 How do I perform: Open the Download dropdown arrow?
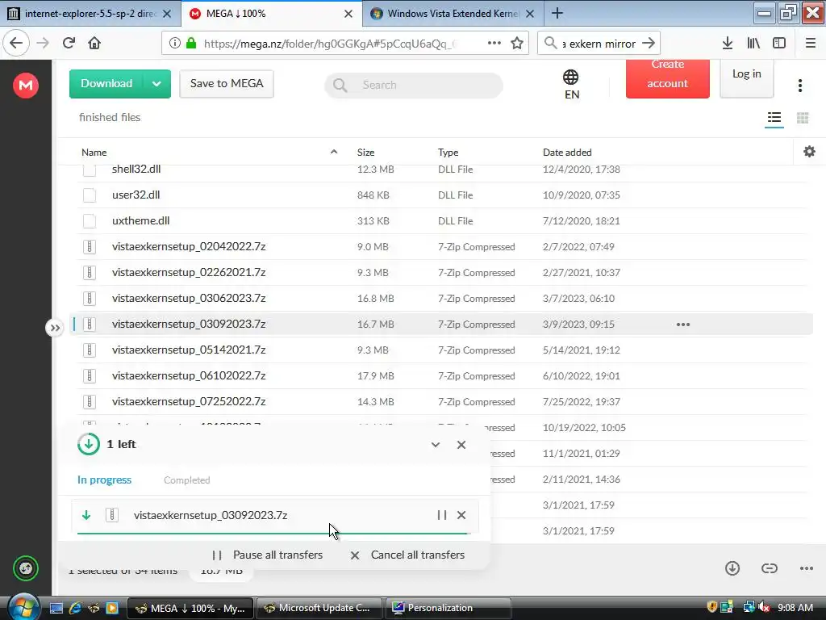[x=156, y=84]
